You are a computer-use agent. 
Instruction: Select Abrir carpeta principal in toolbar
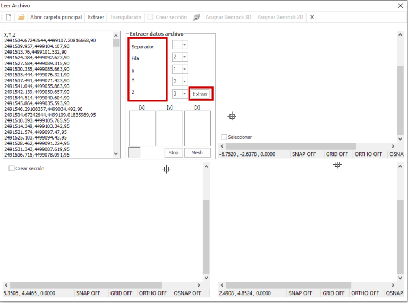[56, 17]
